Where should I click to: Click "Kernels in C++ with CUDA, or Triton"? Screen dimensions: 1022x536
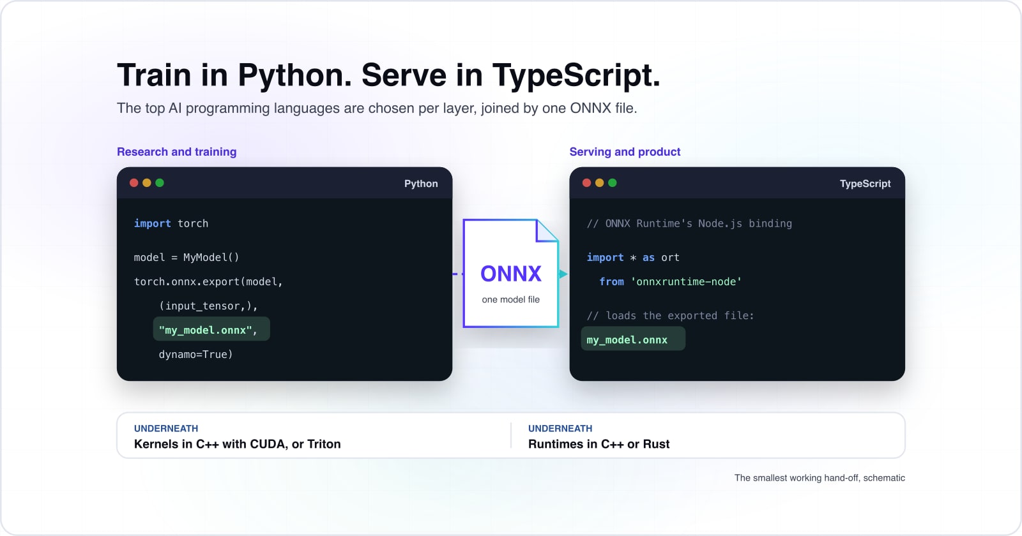click(238, 444)
